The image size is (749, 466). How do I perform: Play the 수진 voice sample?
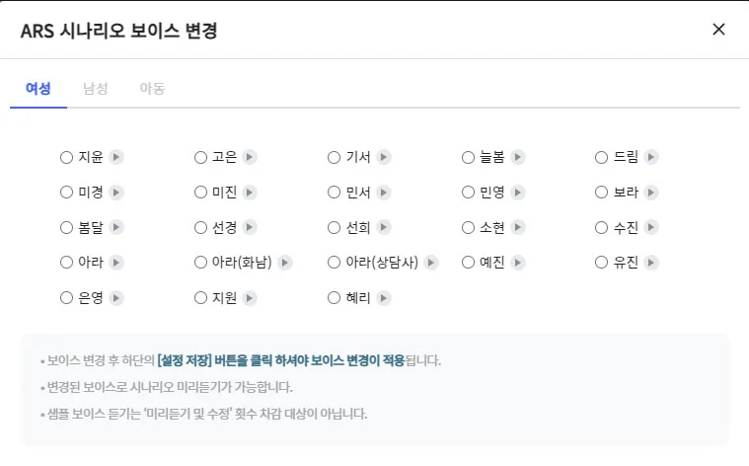coord(651,228)
